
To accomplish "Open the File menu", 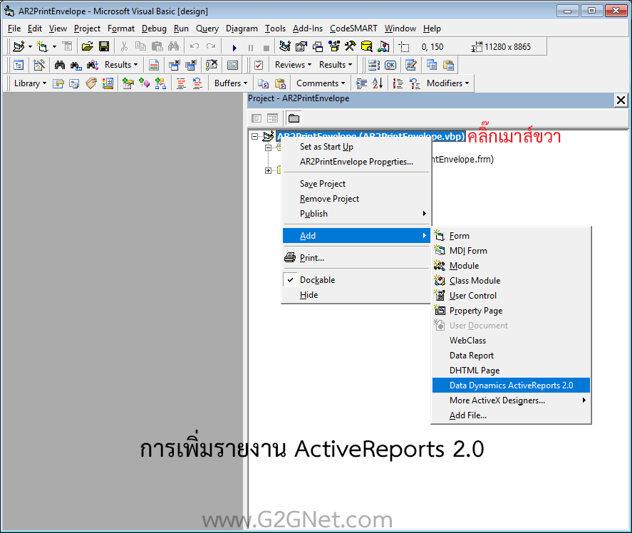I will tap(14, 29).
